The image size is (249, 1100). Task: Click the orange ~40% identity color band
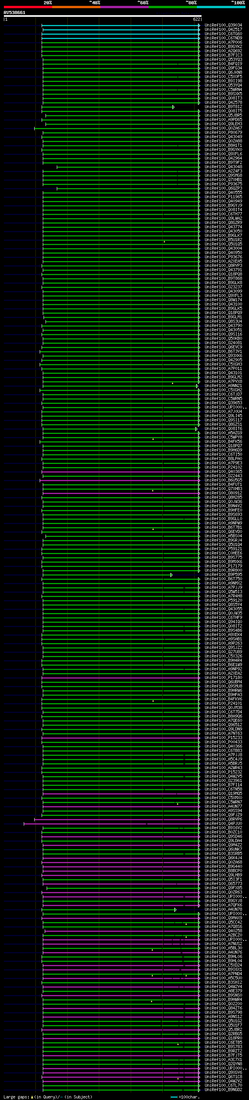point(76,7)
